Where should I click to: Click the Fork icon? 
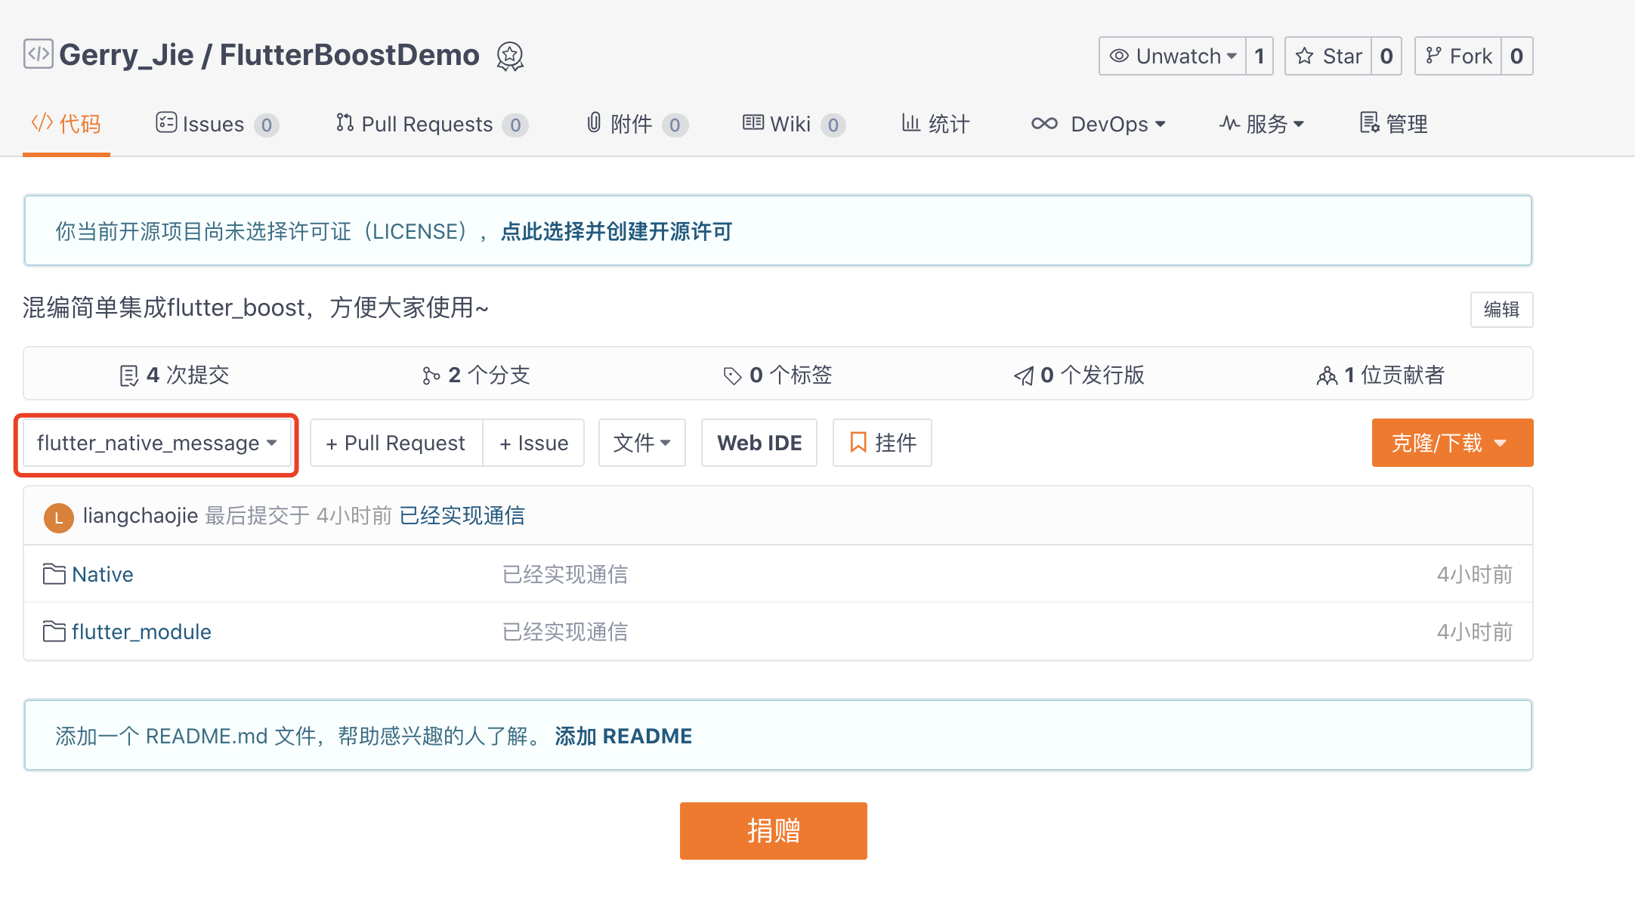coord(1434,55)
